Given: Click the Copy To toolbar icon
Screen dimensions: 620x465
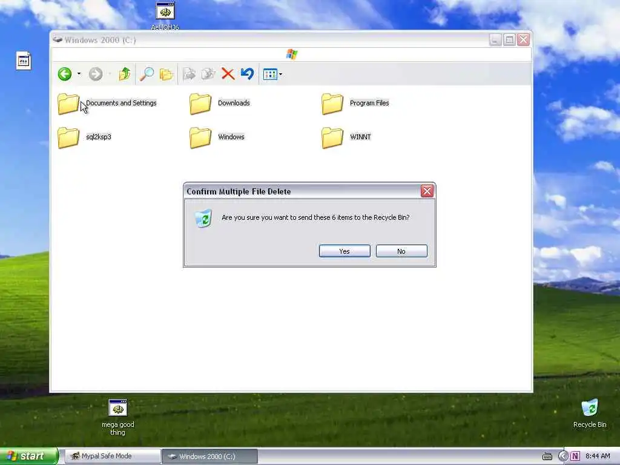Looking at the screenshot, I should (x=208, y=74).
